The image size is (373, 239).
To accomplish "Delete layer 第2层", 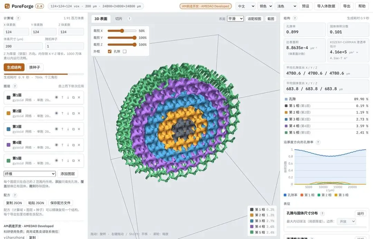I will coord(79,113).
